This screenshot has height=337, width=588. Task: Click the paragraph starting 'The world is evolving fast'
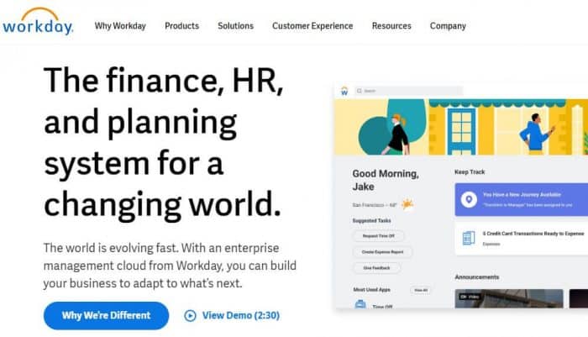pos(170,266)
